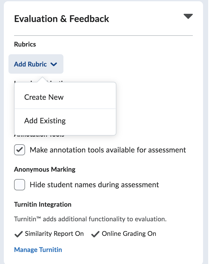Viewport: 223px width, 264px height.
Task: Click the Rubrics section heading
Action: [25, 44]
